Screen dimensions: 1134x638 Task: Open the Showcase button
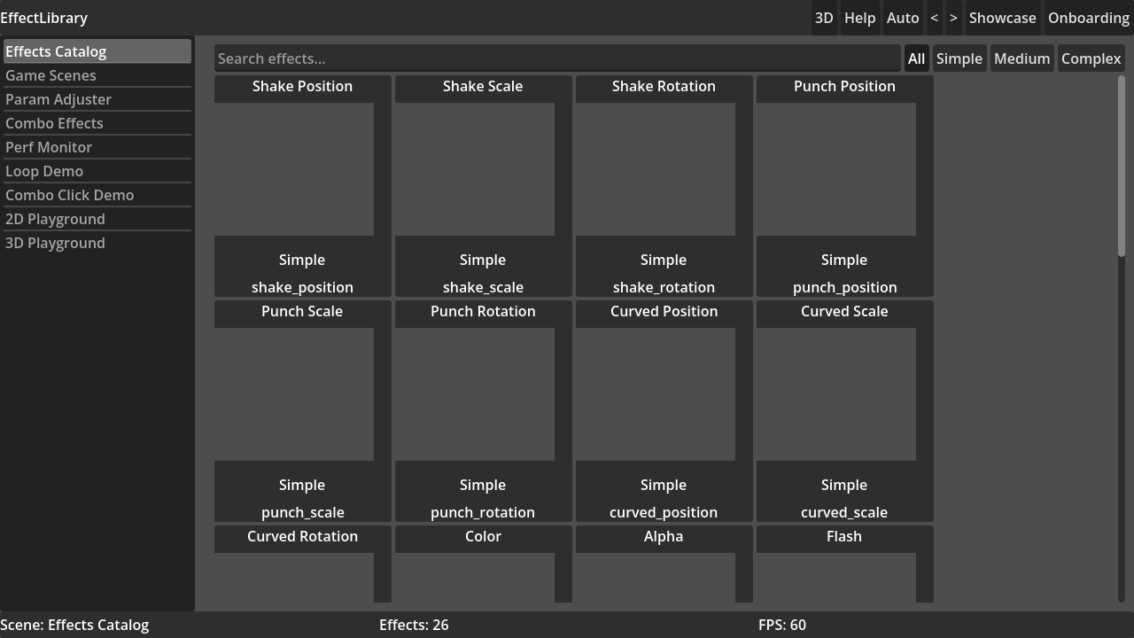[x=1002, y=18]
